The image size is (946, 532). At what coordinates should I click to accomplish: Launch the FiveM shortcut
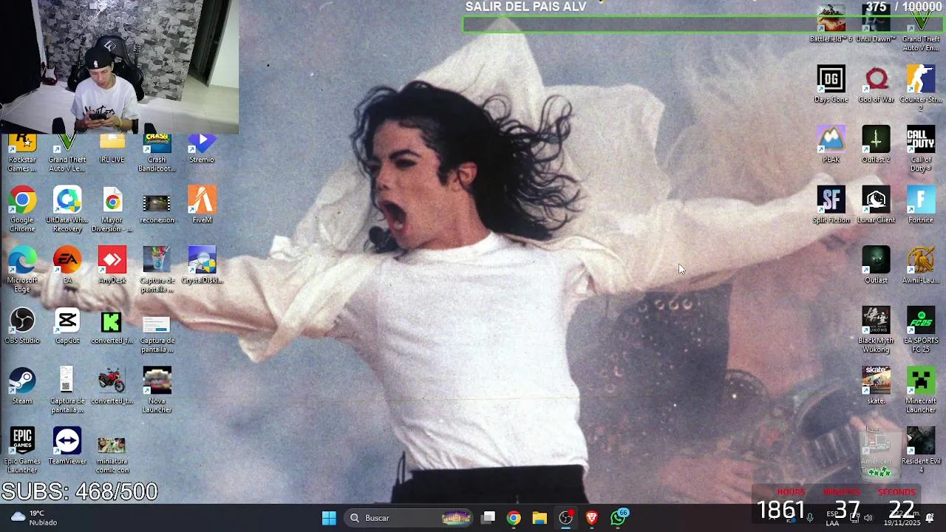(x=202, y=205)
